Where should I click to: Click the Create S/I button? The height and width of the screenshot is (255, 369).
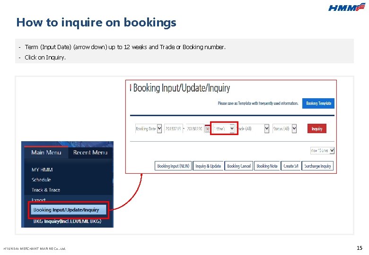tap(290, 166)
